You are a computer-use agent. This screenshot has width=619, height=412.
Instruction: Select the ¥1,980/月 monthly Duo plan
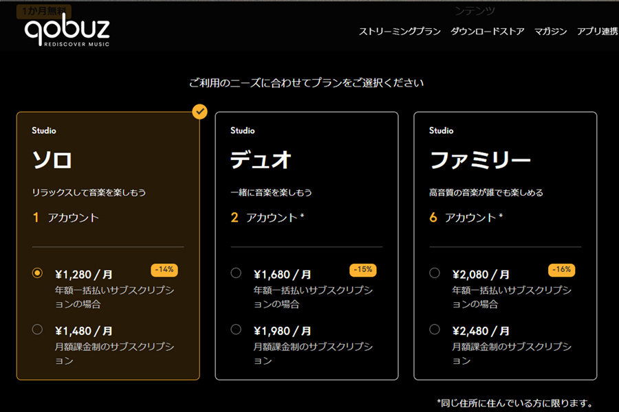pos(236,329)
